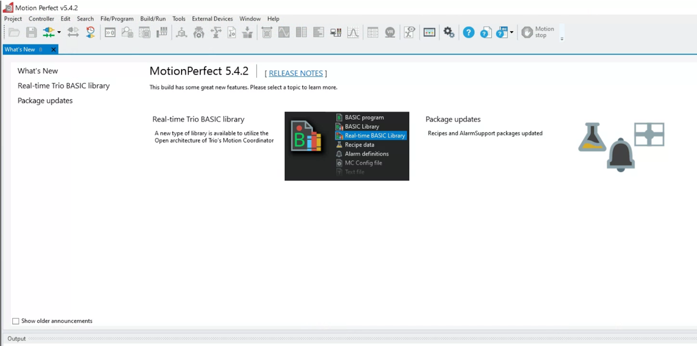The width and height of the screenshot is (697, 346).
Task: Select Package updates sidebar topic
Action: tap(45, 101)
